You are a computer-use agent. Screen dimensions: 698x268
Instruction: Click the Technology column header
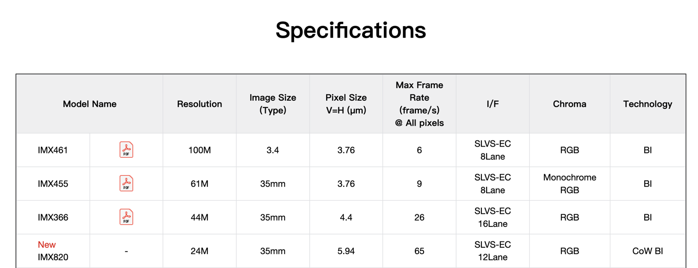(648, 104)
